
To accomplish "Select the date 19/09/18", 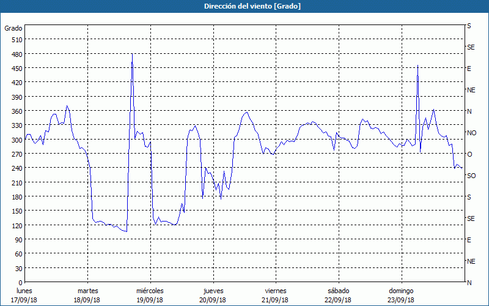I will [x=150, y=300].
